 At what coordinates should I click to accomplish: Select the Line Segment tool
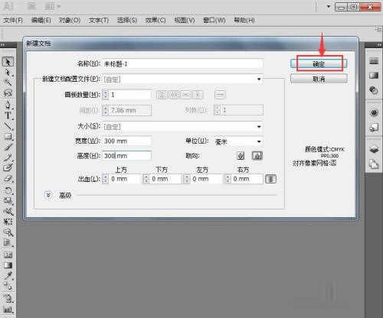(8, 126)
